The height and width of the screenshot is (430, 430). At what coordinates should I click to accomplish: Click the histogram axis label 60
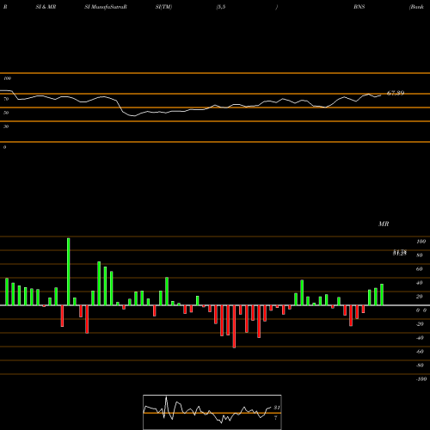click(x=419, y=269)
